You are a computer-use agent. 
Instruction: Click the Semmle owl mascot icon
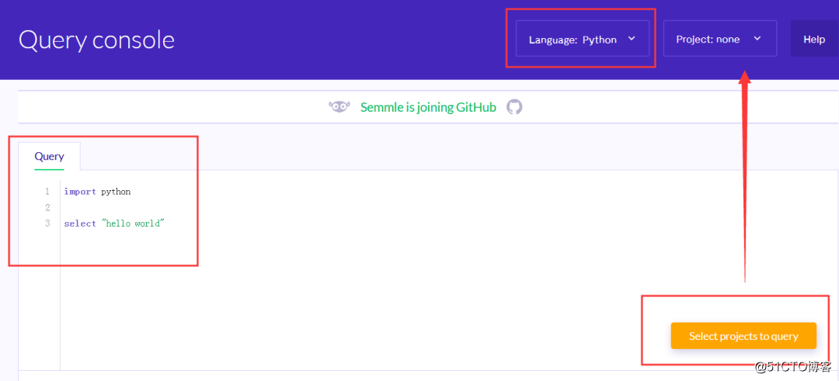339,107
